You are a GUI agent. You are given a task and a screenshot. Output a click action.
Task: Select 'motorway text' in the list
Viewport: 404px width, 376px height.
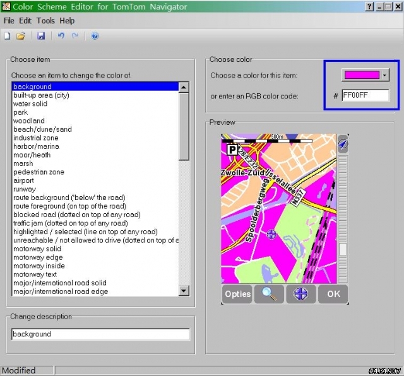click(x=95, y=274)
